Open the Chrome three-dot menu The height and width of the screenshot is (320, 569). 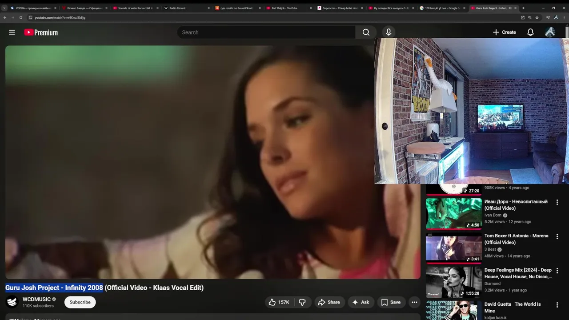point(565,17)
